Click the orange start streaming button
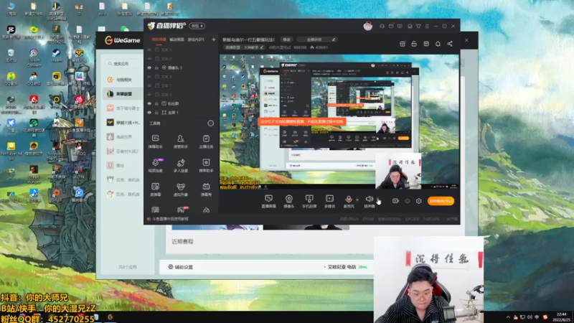The width and height of the screenshot is (574, 323). [x=441, y=201]
